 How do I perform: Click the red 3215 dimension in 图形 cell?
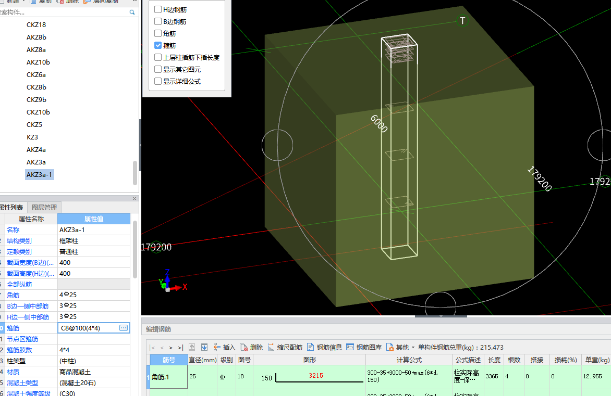(315, 375)
